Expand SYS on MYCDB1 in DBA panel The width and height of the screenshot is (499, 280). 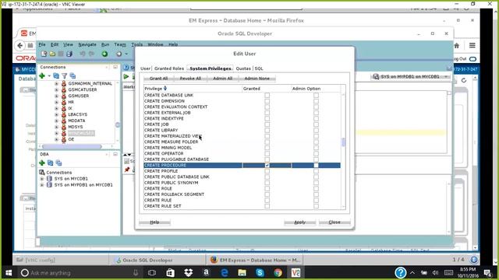pos(42,179)
